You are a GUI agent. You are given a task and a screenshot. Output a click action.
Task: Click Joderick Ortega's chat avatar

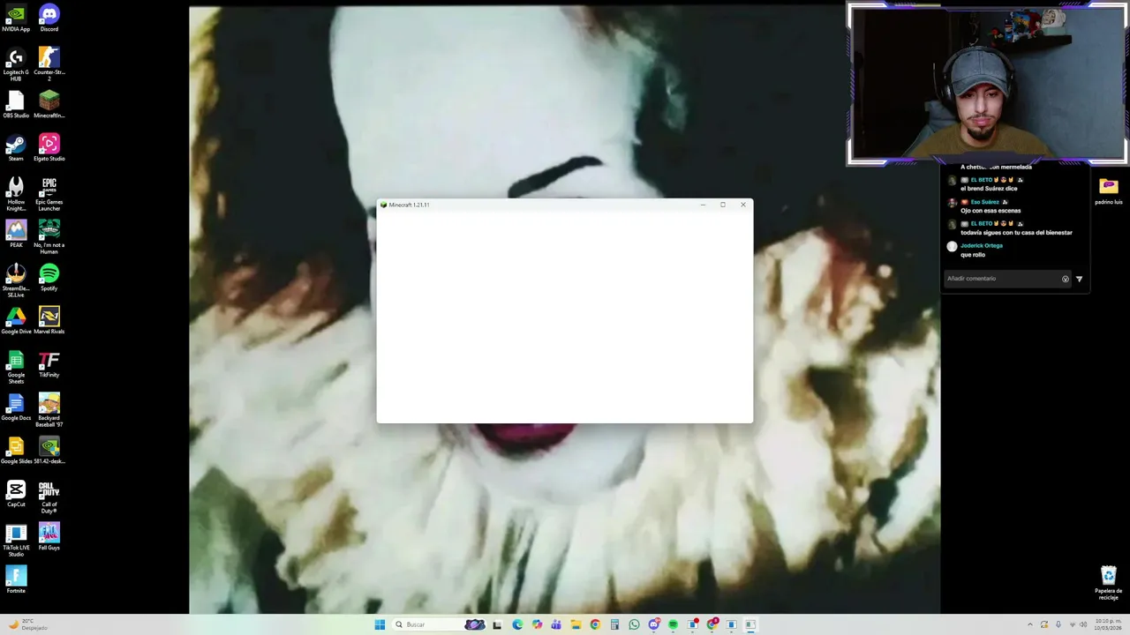point(952,246)
